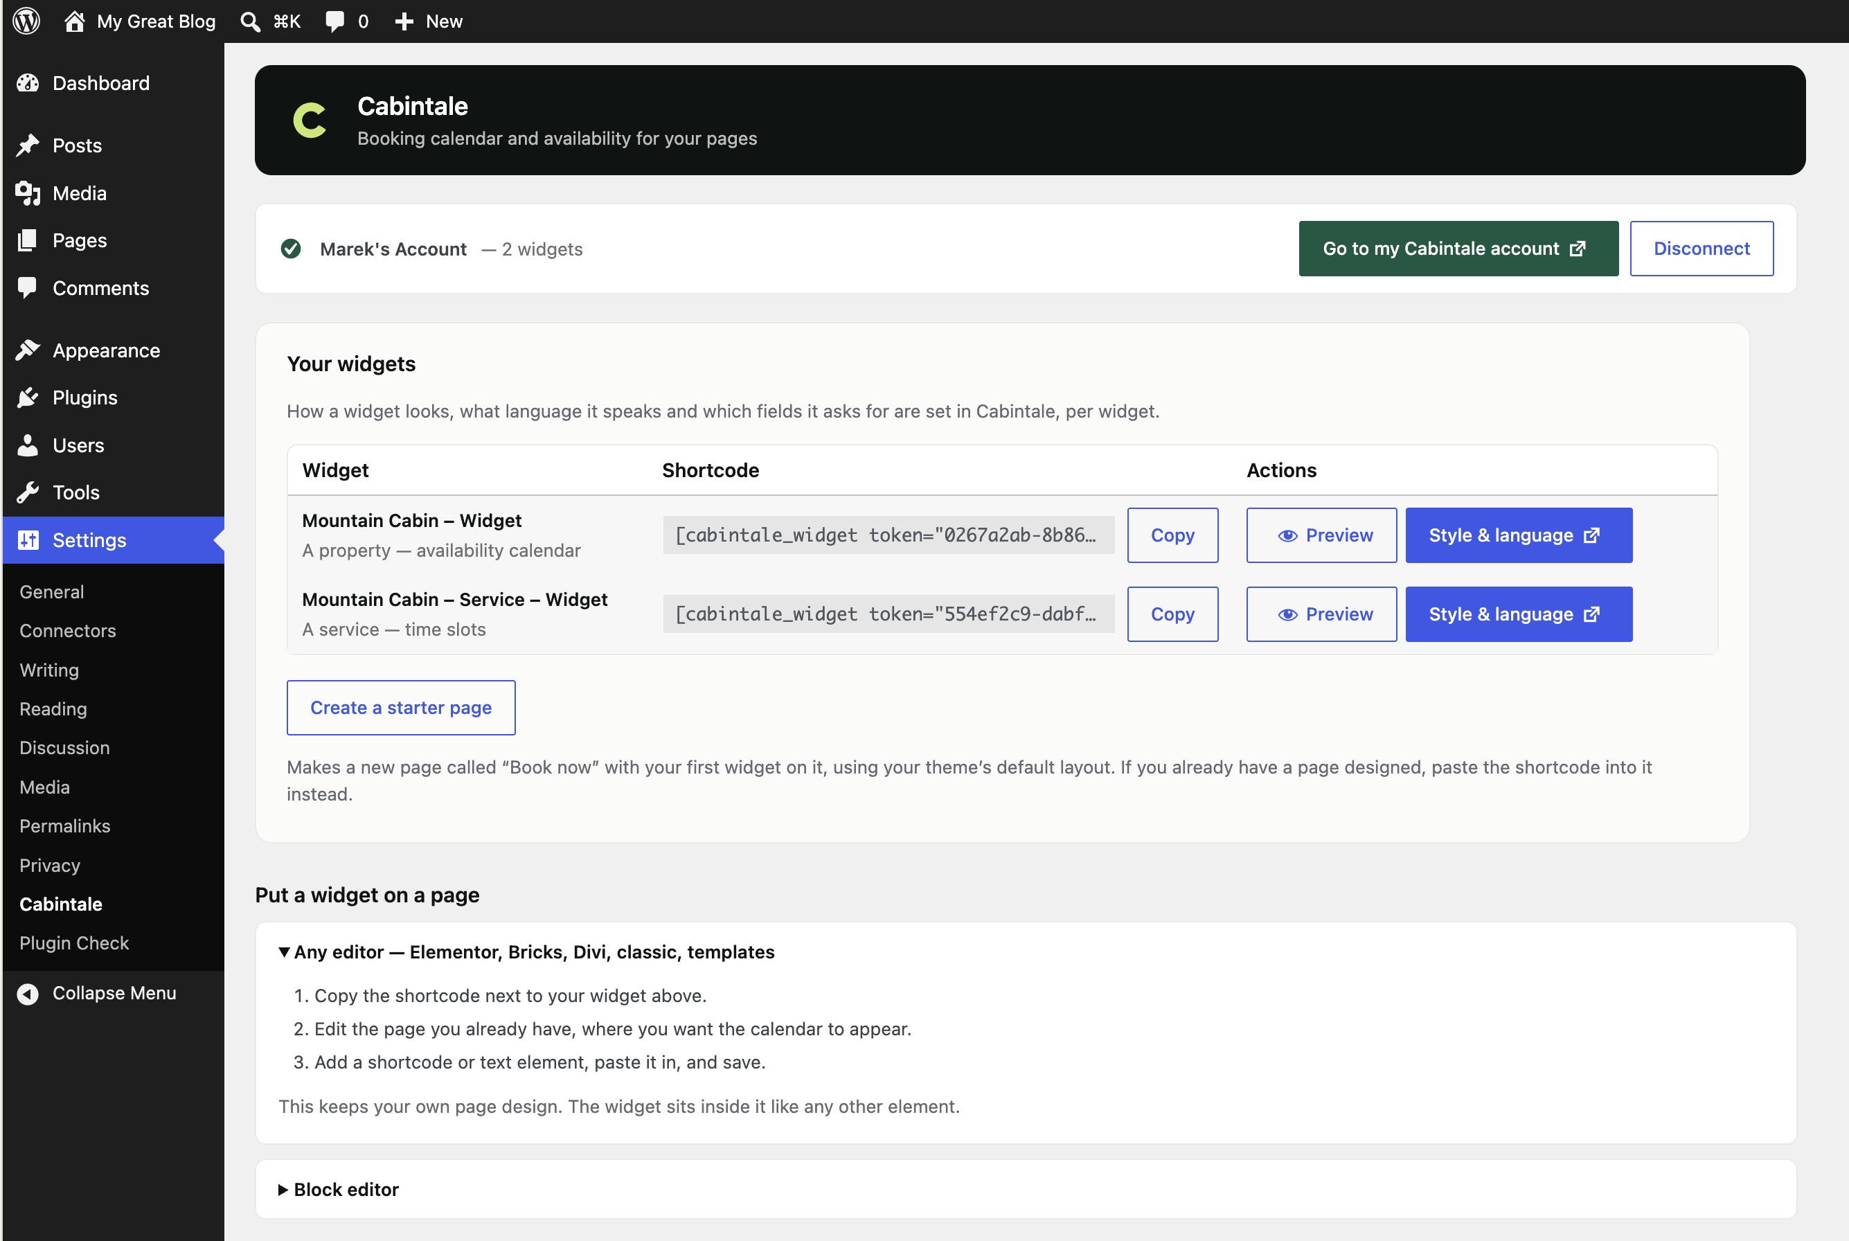Click the Appearance paintbrush icon

28,350
